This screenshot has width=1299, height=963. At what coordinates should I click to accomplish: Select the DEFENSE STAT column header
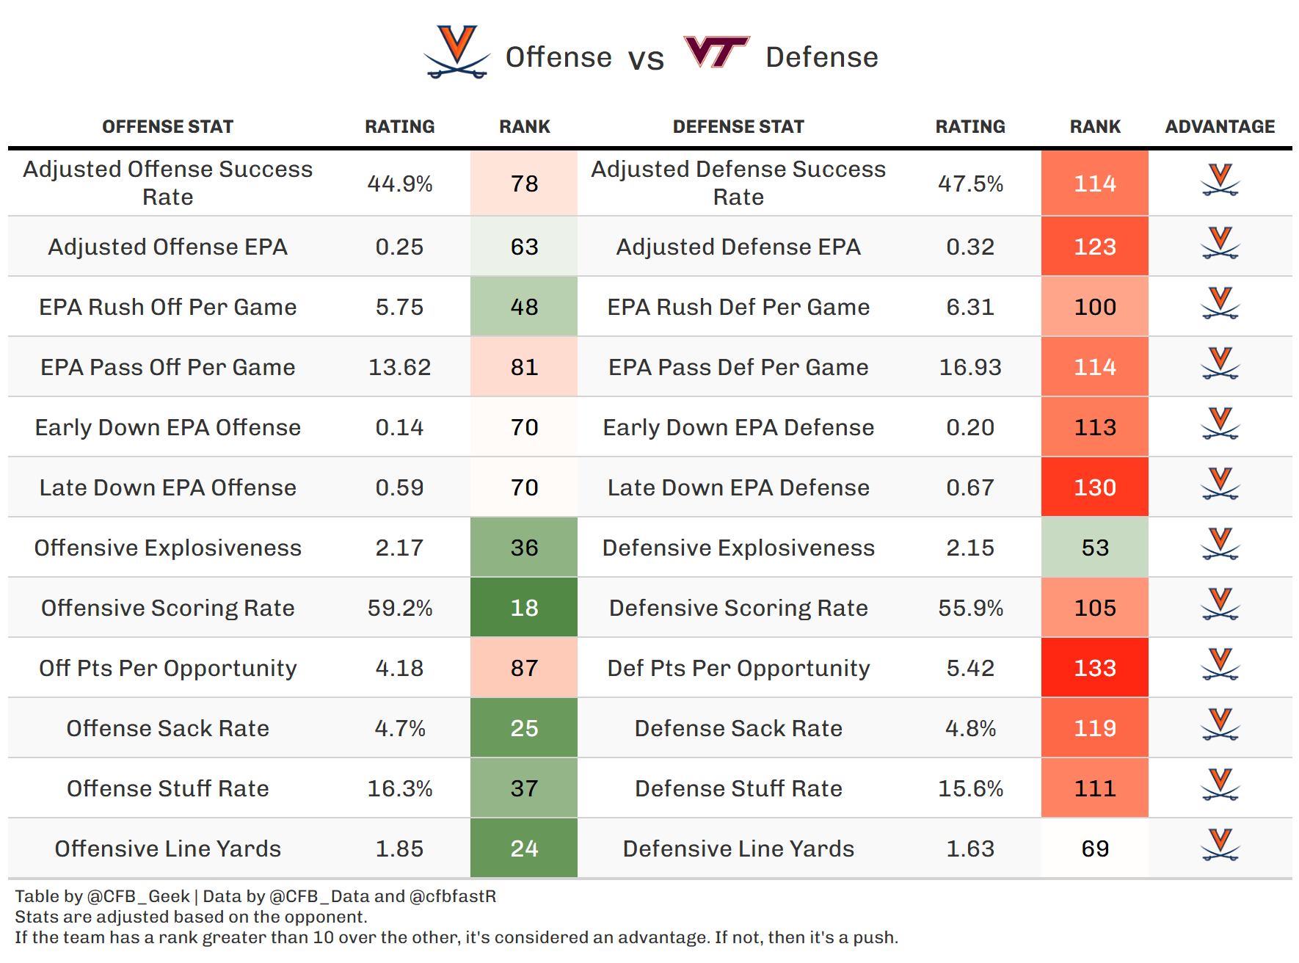738,127
